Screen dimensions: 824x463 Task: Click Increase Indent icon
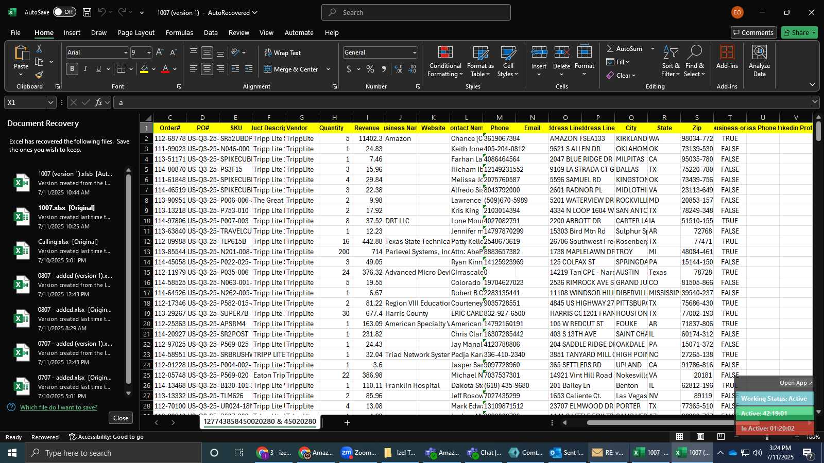pos(249,69)
